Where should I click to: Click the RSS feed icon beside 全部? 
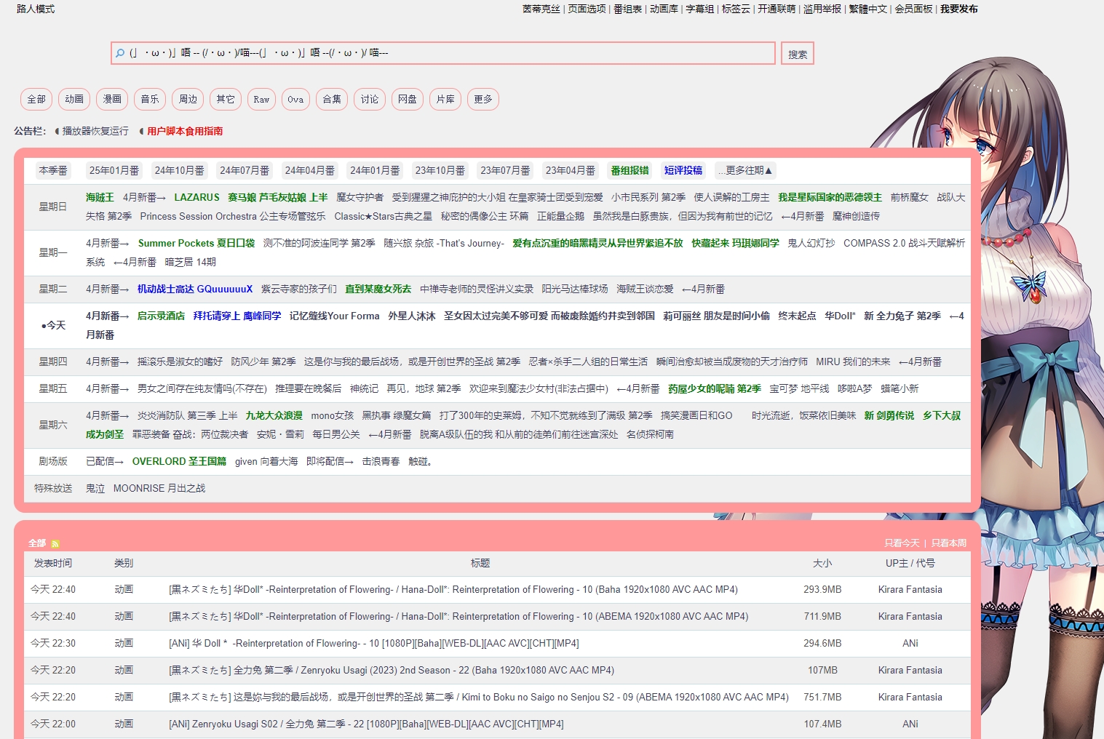pos(55,543)
